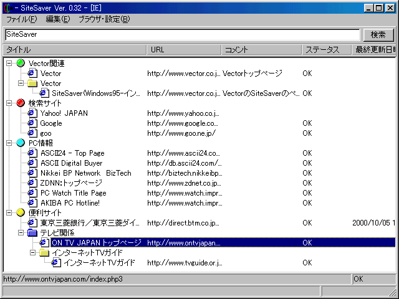Viewport: 399px width, 299px height.
Task: Click the 検索 search button
Action: pos(378,35)
